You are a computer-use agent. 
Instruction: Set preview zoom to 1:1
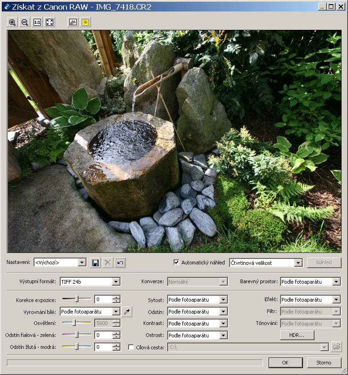tap(37, 22)
